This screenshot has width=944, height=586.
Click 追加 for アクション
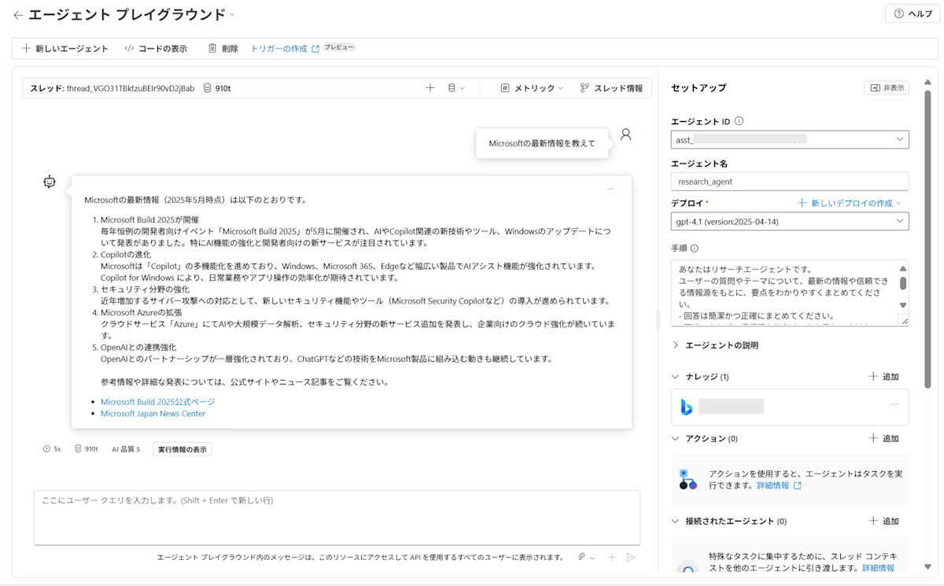click(883, 439)
